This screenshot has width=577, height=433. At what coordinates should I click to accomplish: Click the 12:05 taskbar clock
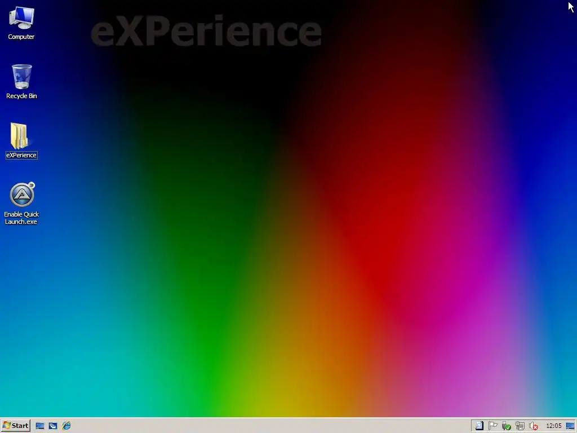(554, 426)
